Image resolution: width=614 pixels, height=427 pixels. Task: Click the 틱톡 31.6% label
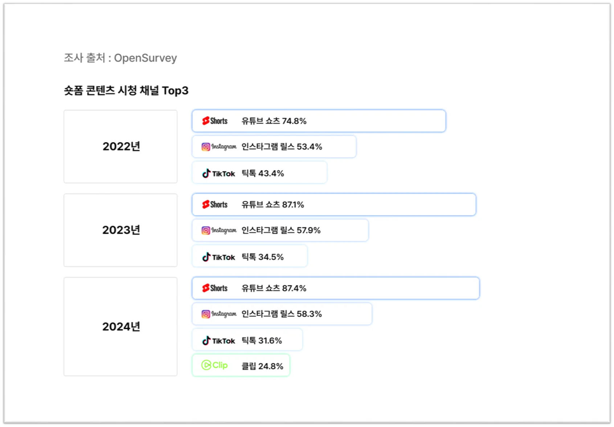(x=262, y=341)
